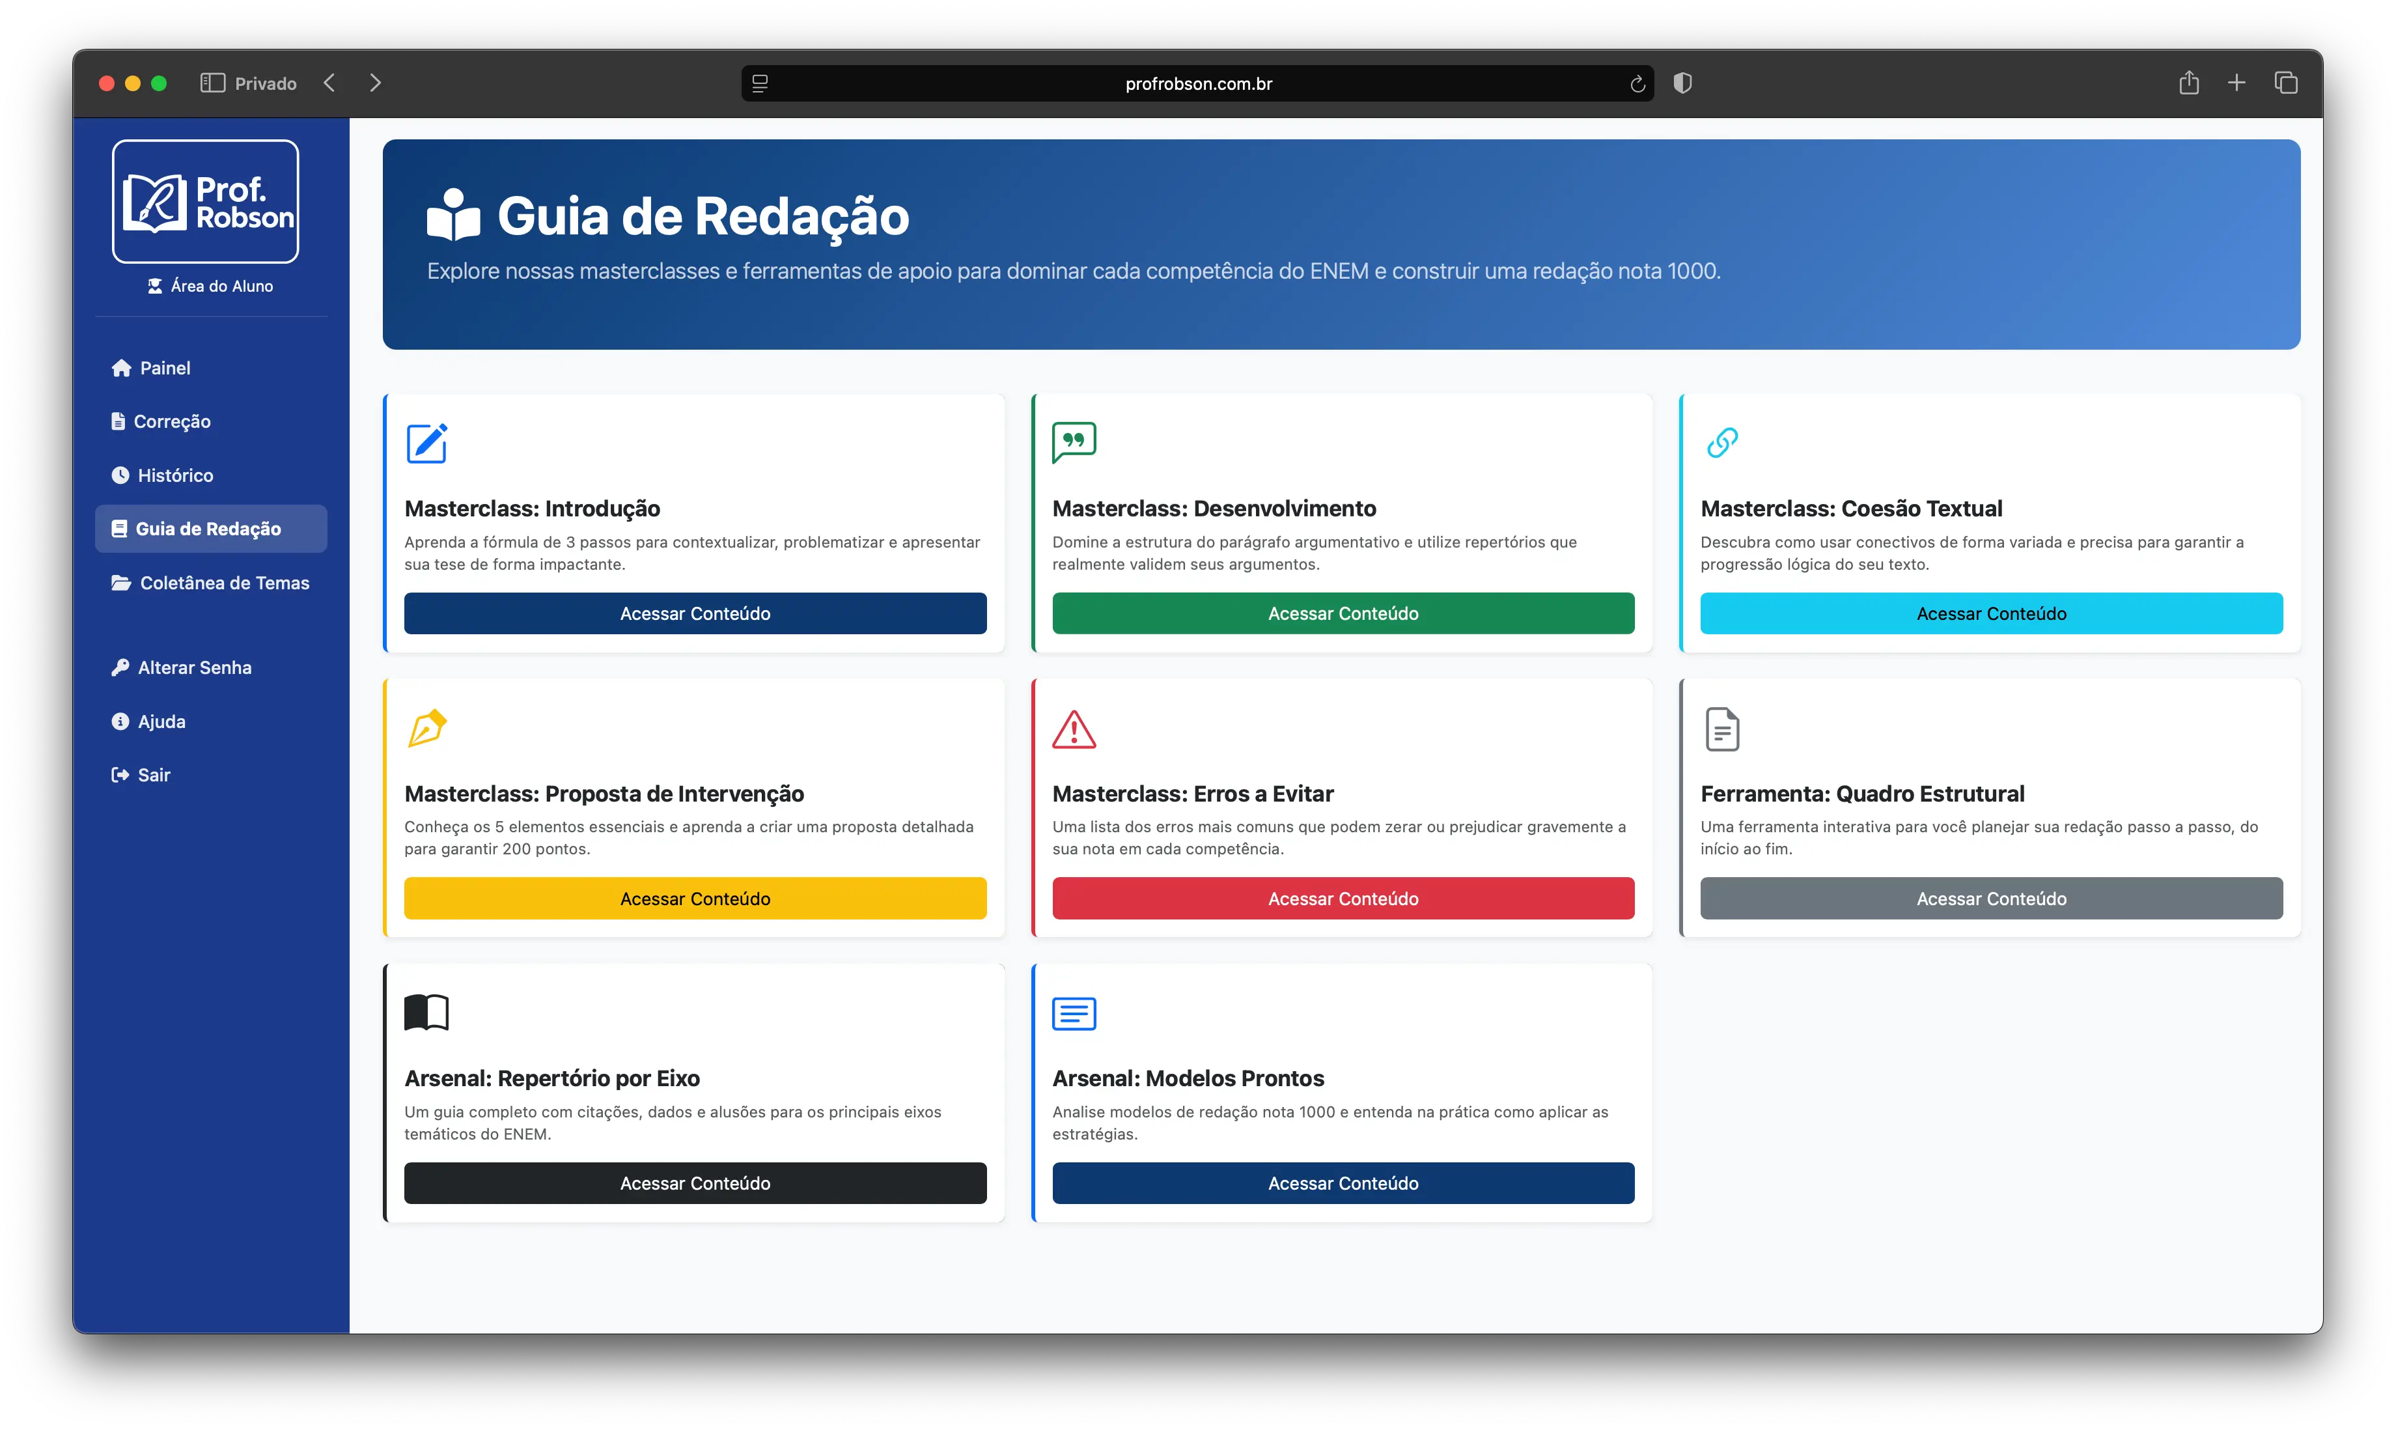Click the document icon beside Correção

[118, 421]
